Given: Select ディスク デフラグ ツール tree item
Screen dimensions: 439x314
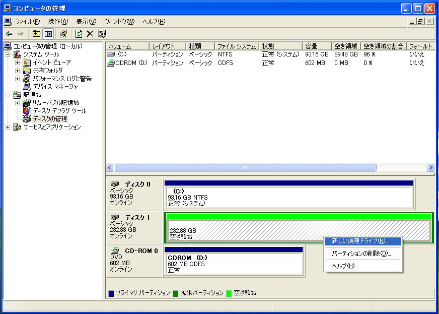Looking at the screenshot, I should [59, 111].
